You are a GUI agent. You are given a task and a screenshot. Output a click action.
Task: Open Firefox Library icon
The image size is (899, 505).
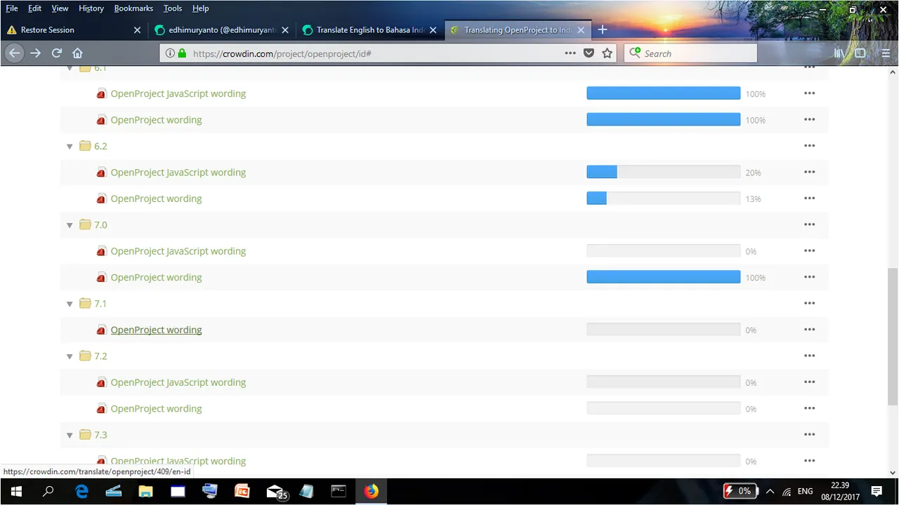click(x=839, y=53)
